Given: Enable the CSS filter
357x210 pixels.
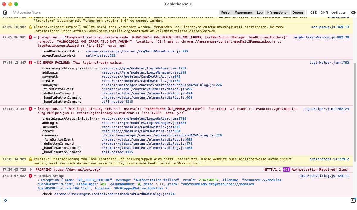Looking at the screenshot, I should click(313, 13).
